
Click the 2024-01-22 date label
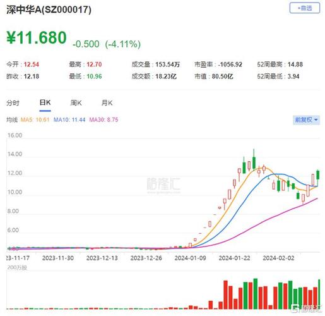pyautogui.click(x=234, y=258)
